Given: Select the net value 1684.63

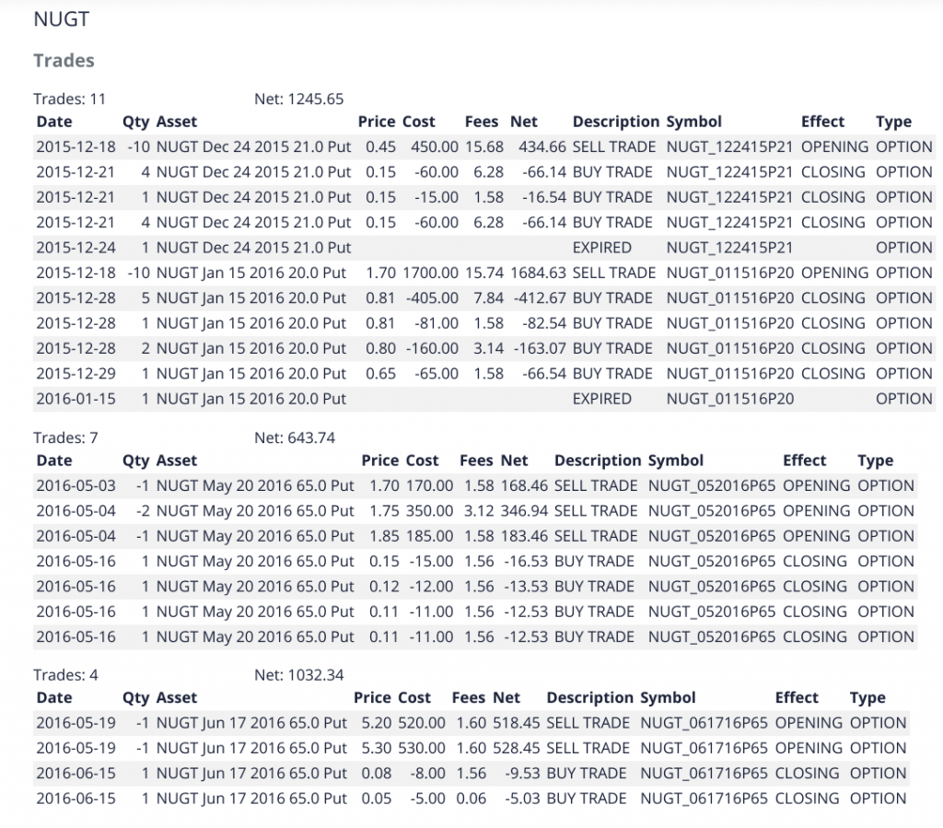Looking at the screenshot, I should point(538,273).
